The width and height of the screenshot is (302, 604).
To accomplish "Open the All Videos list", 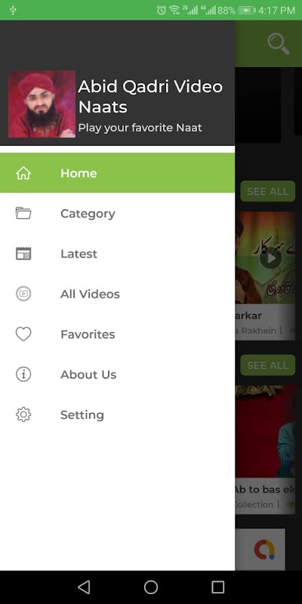I will (117, 294).
